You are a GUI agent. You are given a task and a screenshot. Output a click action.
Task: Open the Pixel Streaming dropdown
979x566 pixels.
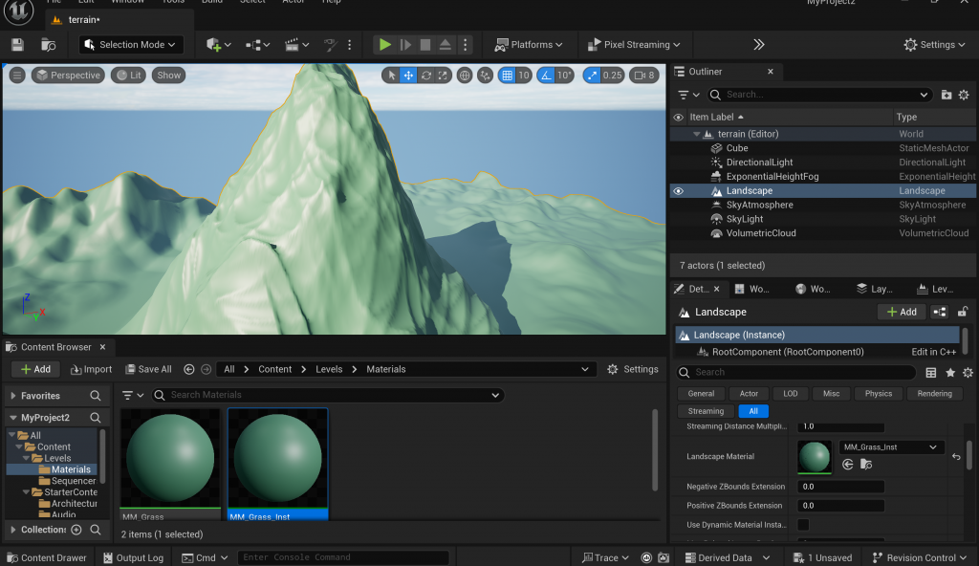click(634, 44)
